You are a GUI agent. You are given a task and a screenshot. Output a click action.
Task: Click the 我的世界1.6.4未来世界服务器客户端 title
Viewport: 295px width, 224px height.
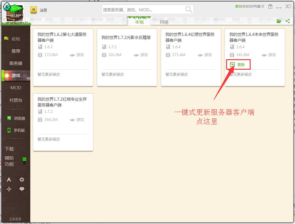[254, 37]
